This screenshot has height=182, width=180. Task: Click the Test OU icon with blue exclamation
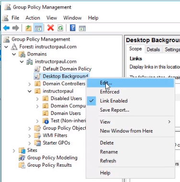click(45, 121)
